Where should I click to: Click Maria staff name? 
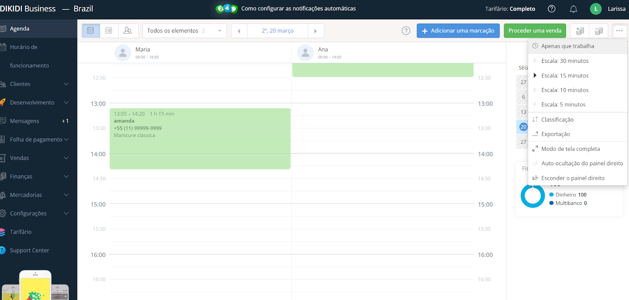(x=143, y=49)
